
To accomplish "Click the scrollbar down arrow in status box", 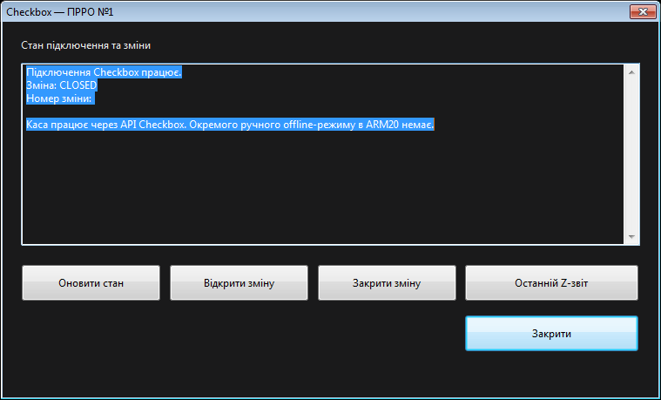I will [x=631, y=237].
